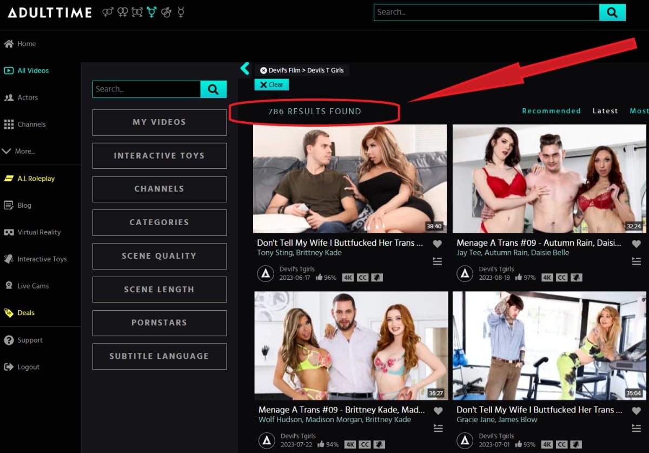Expand the CATEGORIES filter section
Screen dimensions: 649x453
[x=160, y=222]
